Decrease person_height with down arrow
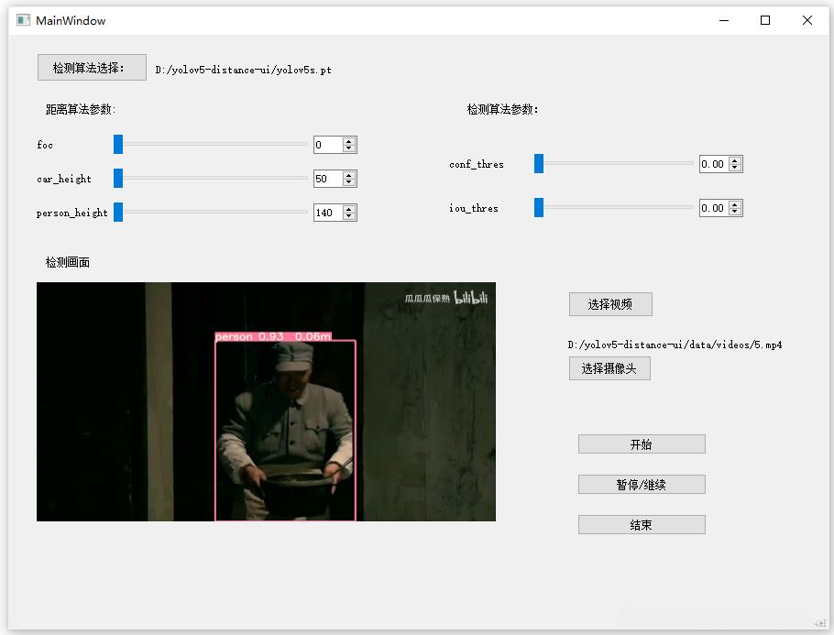 coord(349,216)
